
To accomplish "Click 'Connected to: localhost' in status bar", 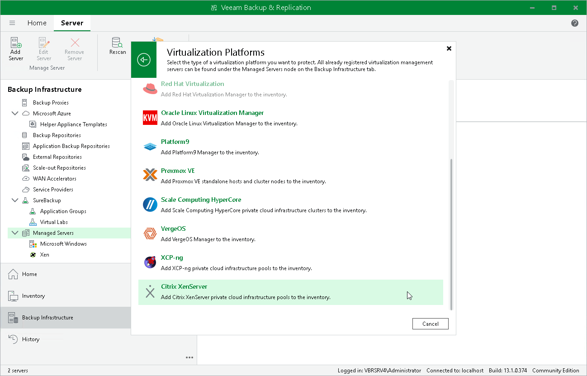I will click(455, 371).
